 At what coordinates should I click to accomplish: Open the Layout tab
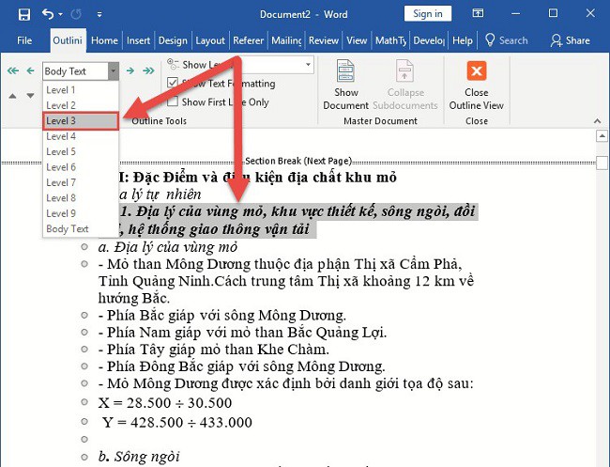coord(210,40)
